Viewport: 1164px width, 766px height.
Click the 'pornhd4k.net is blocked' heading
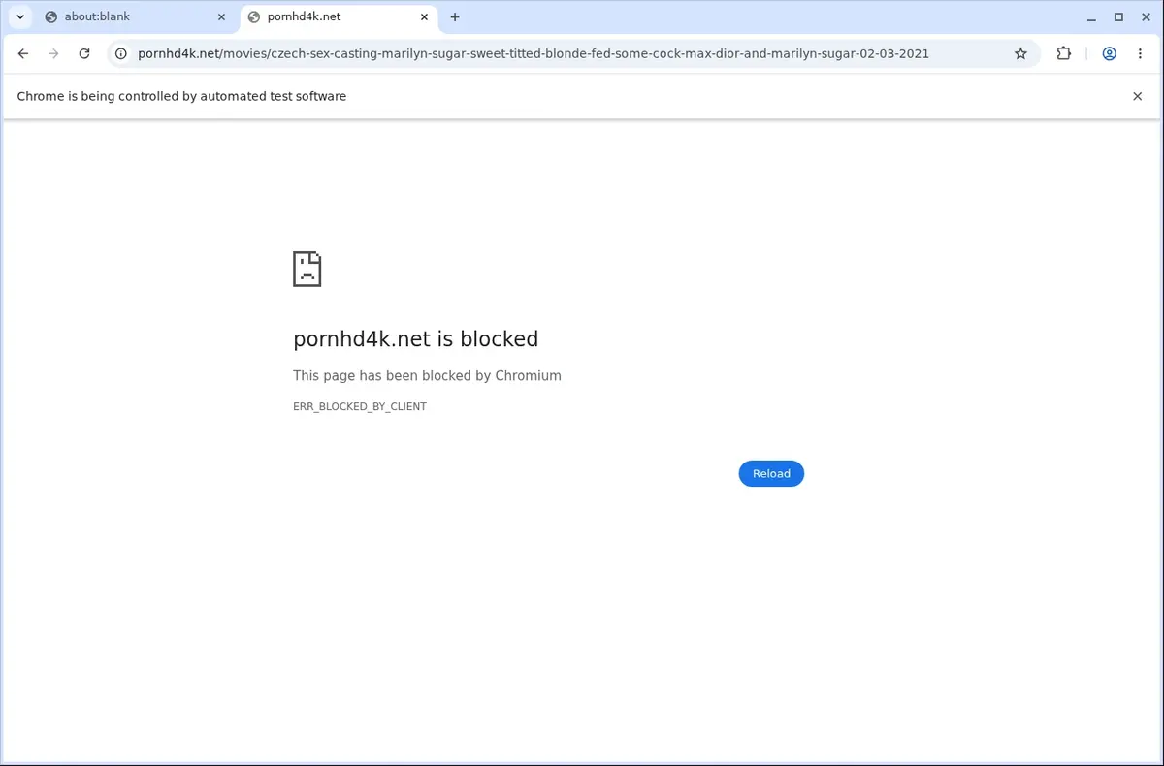point(415,339)
